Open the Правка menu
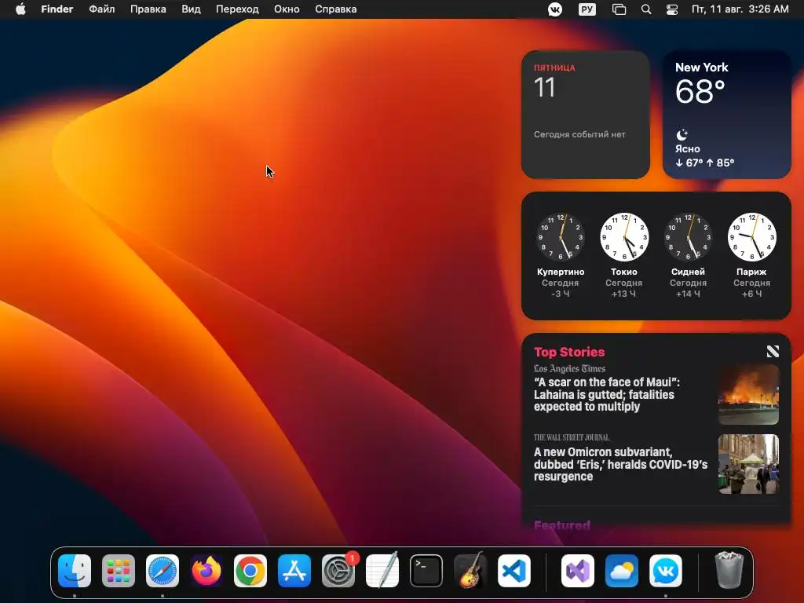804x603 pixels. click(x=148, y=9)
